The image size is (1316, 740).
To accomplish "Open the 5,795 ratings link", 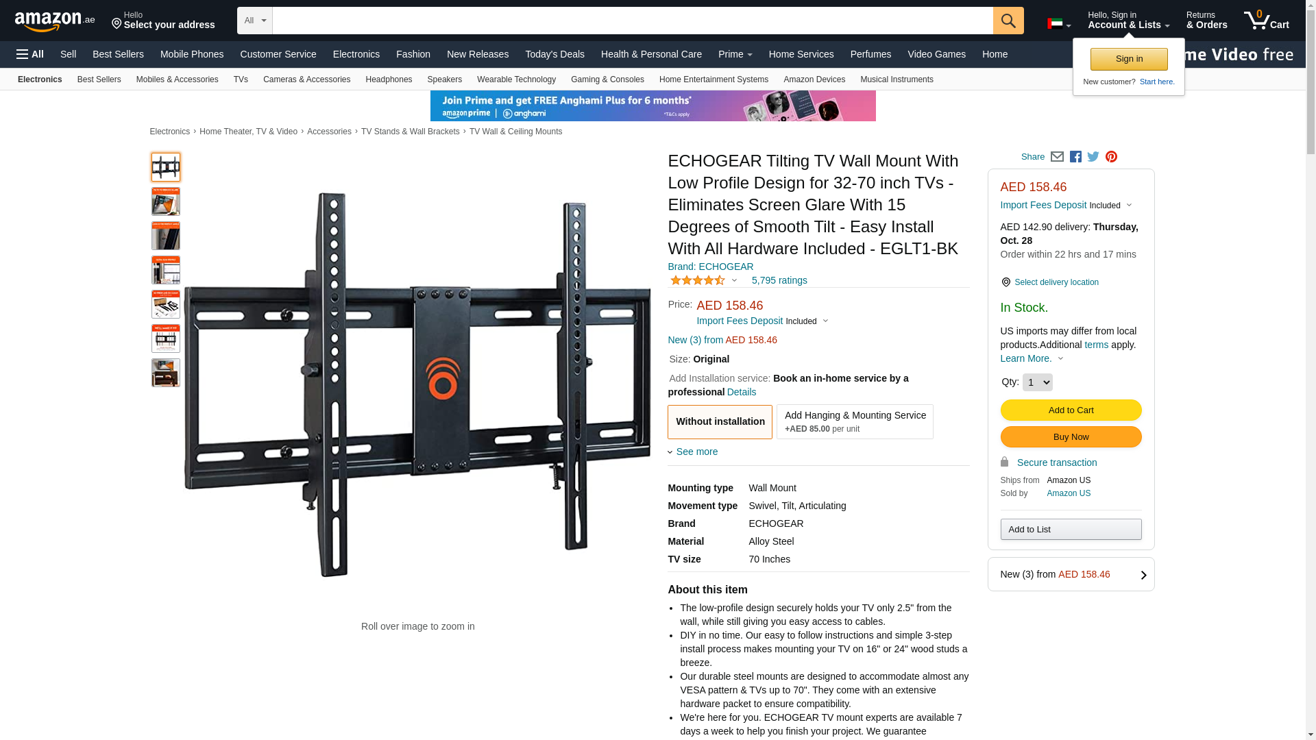I will pyautogui.click(x=779, y=280).
